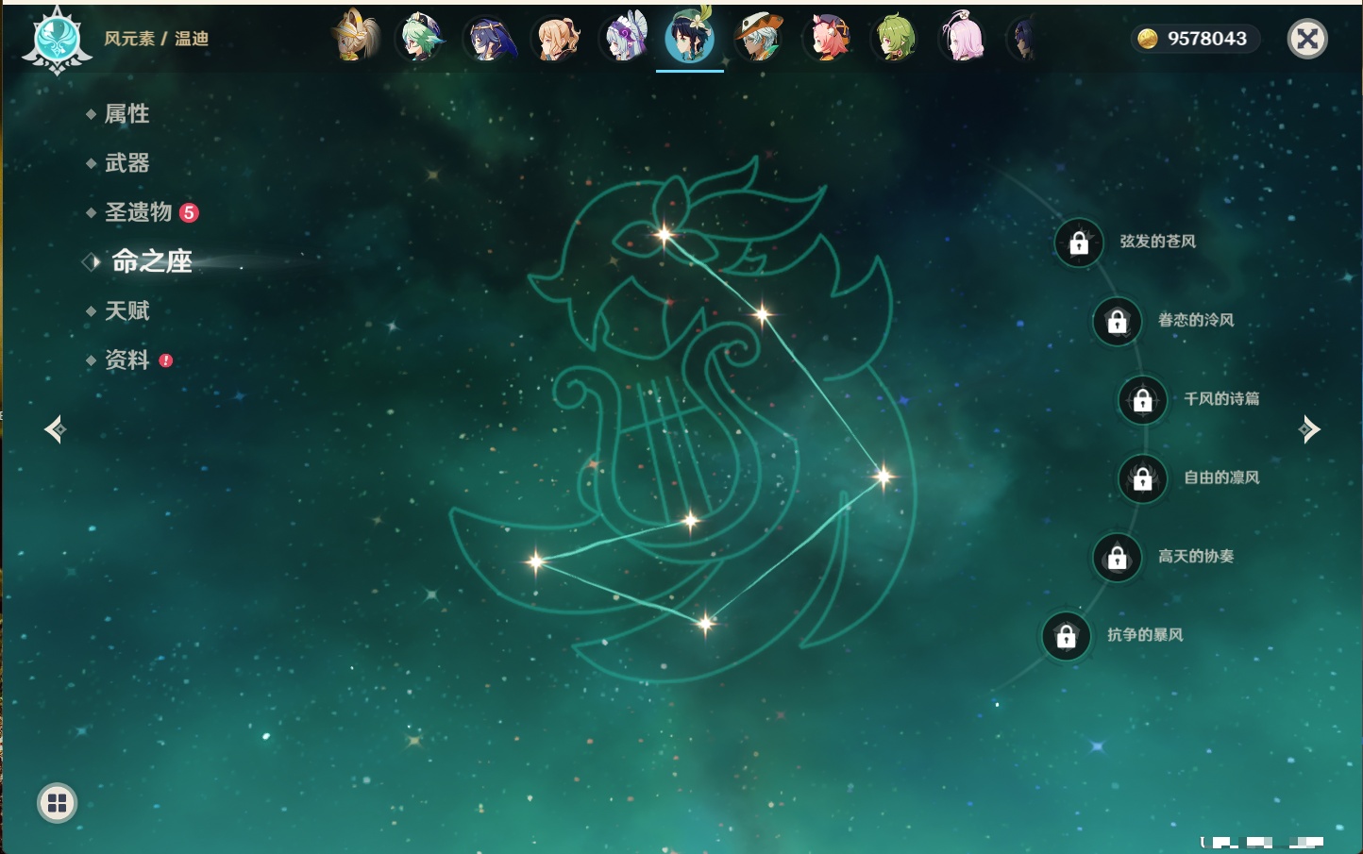The width and height of the screenshot is (1363, 854).
Task: Go to previous character with left arrow
Action: (55, 429)
